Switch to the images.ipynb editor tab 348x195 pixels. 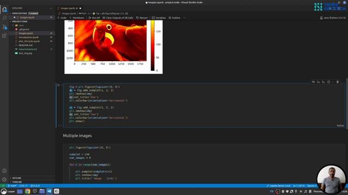(70, 8)
